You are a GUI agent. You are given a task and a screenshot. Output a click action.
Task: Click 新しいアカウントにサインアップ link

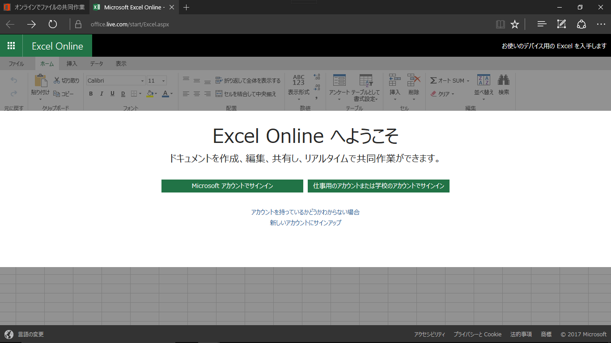(x=305, y=222)
